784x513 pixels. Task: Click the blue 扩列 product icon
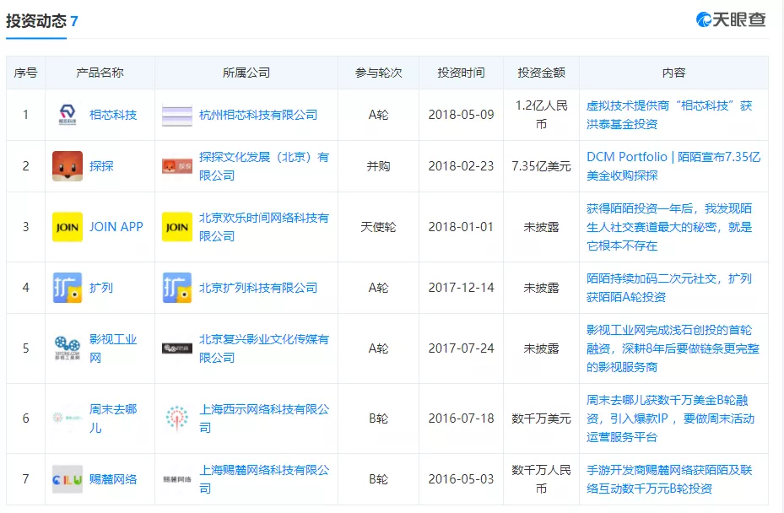[x=68, y=288]
